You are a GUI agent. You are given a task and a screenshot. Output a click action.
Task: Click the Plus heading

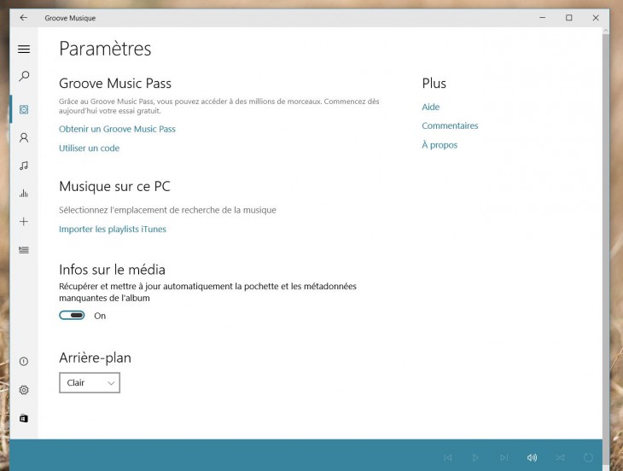[434, 84]
